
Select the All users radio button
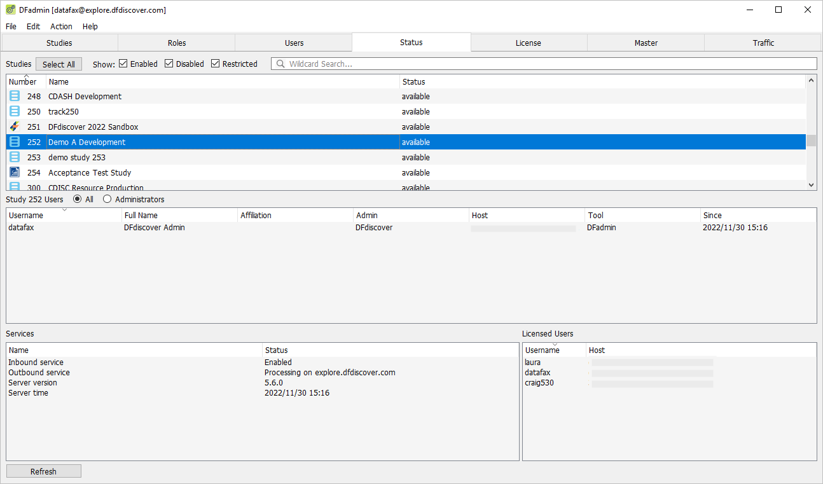pyautogui.click(x=78, y=199)
